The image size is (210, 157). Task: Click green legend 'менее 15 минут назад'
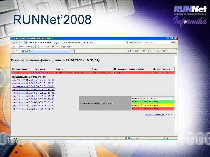[153, 101]
